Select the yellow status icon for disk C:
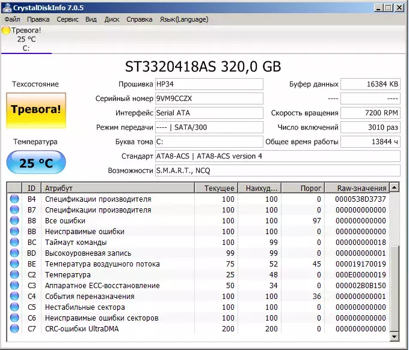Image resolution: width=409 pixels, height=350 pixels. point(6,31)
